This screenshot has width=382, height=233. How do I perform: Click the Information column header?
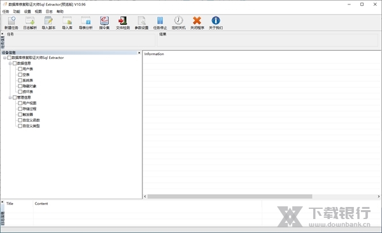click(154, 54)
